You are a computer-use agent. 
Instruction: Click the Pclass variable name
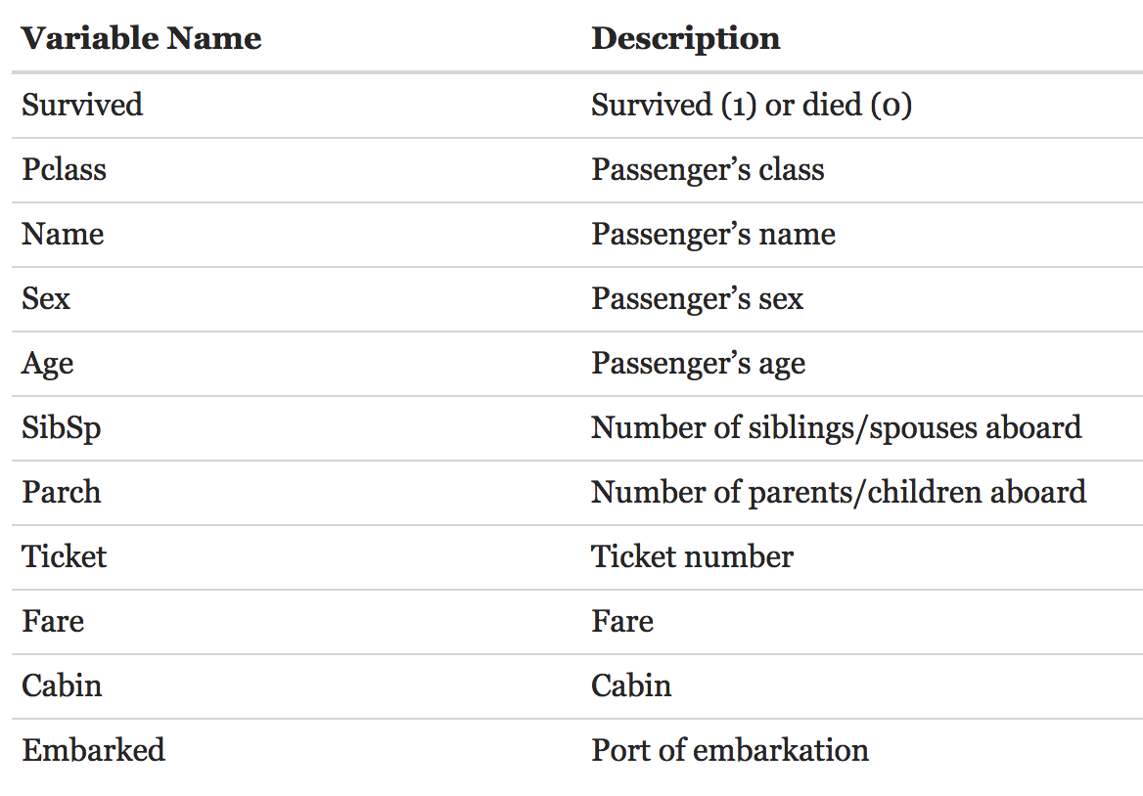[65, 170]
